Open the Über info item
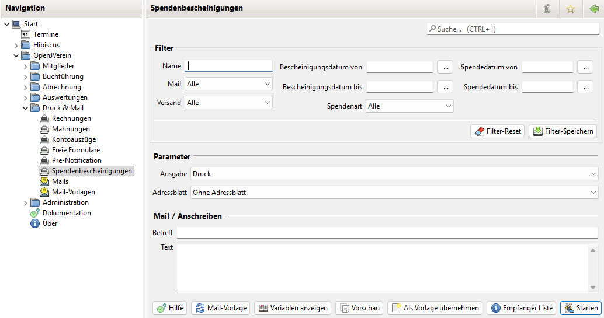The image size is (604, 318). 50,223
